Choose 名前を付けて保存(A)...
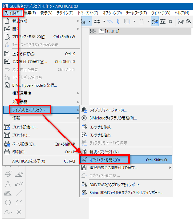 pyautogui.click(x=42, y=62)
